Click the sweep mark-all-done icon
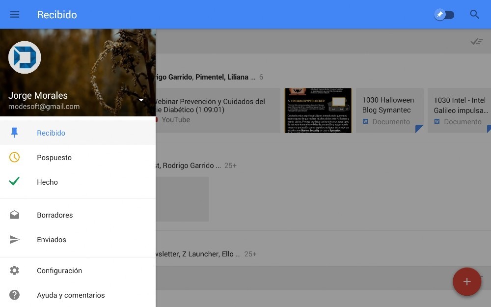 (476, 42)
